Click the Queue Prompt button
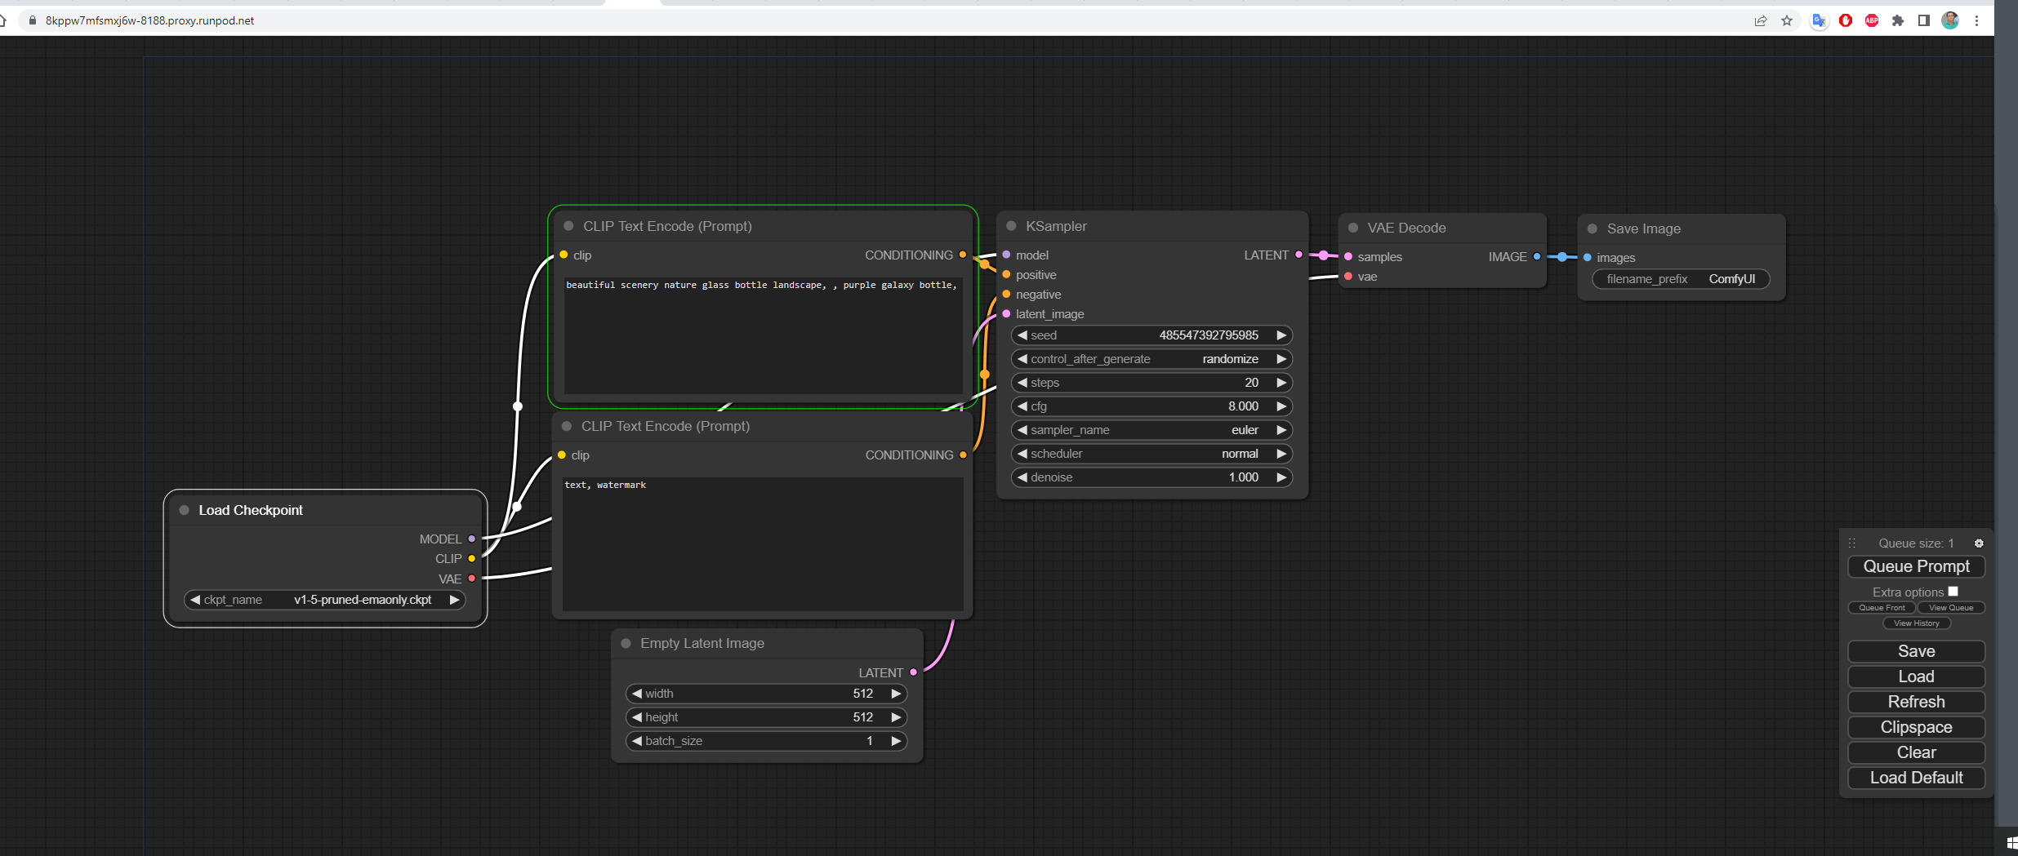This screenshot has width=2018, height=856. tap(1916, 566)
